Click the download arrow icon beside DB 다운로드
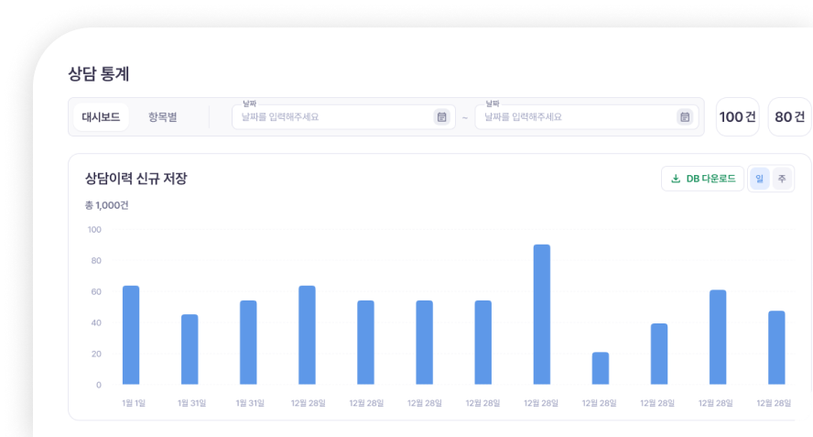This screenshot has height=437, width=813. click(x=676, y=179)
